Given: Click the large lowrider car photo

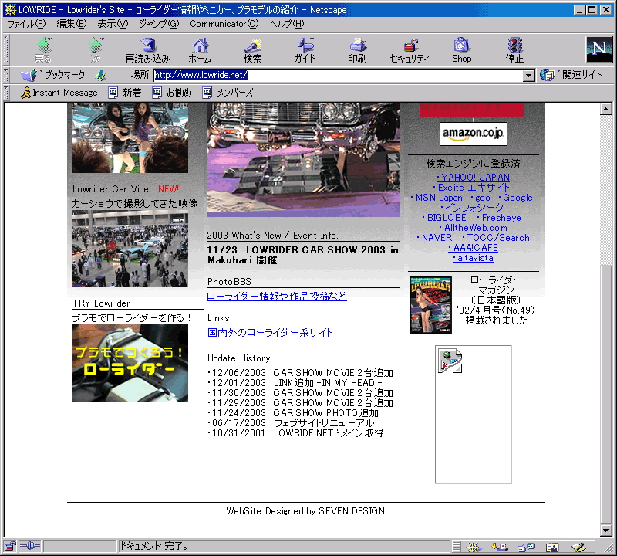Looking at the screenshot, I should (x=304, y=160).
